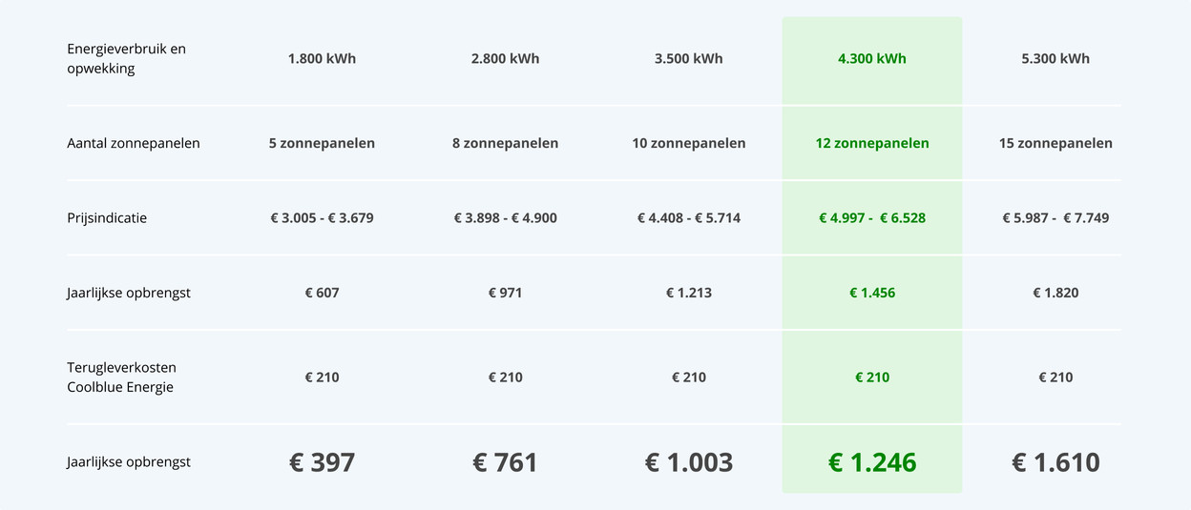This screenshot has width=1191, height=510.
Task: Click price range € 3.005 - € 3.679
Action: 322,218
